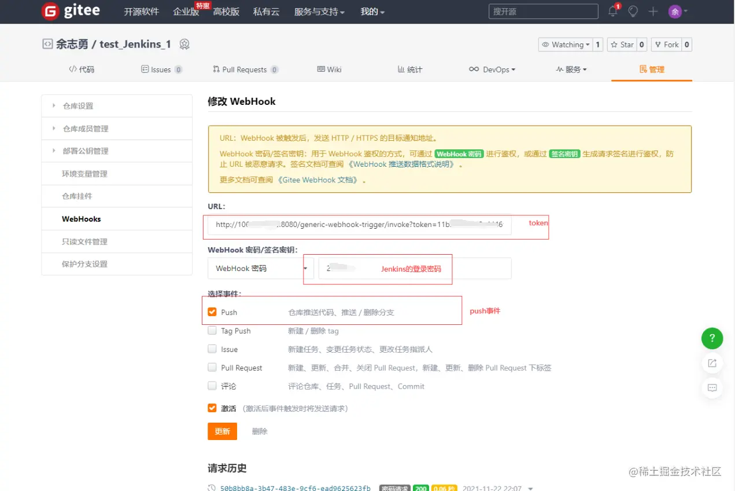Click the green help question mark button
Viewport: 735px width, 491px height.
pos(712,338)
